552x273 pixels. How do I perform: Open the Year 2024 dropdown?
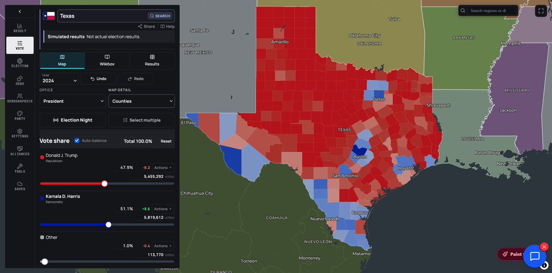pos(59,79)
